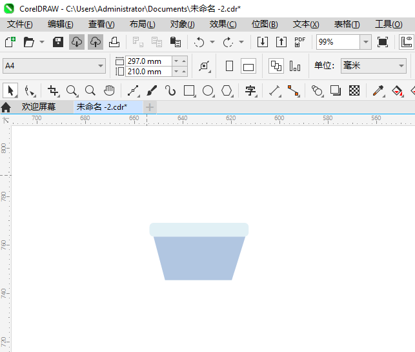Click page height 210.0 mm field
Screen dimensions: 415x352
(148, 72)
